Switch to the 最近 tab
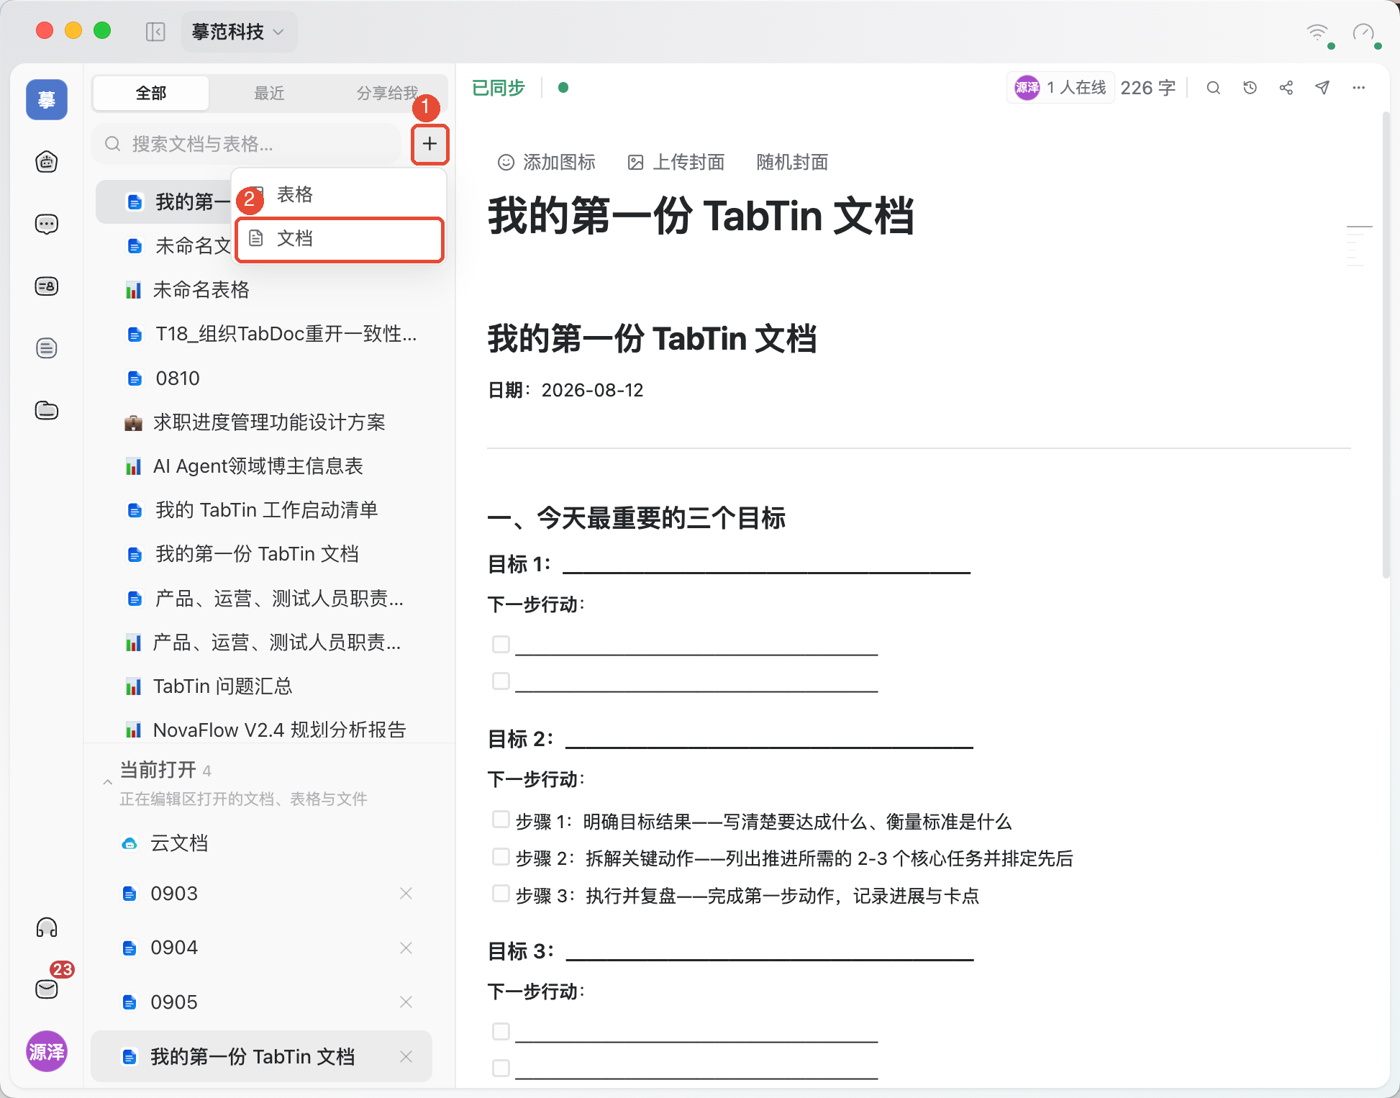The width and height of the screenshot is (1400, 1098). coord(269,93)
